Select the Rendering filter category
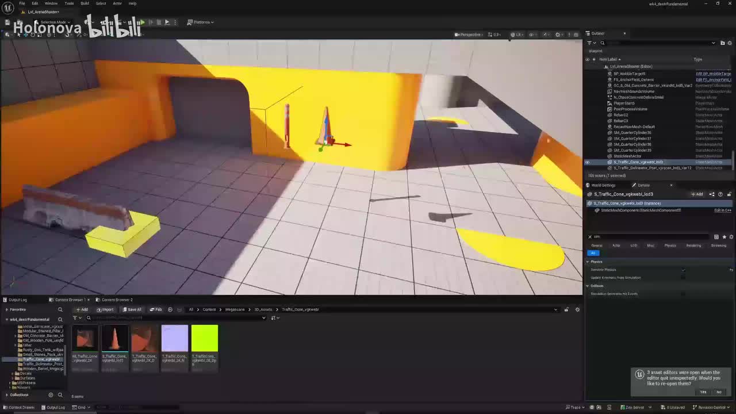This screenshot has height=414, width=736. click(x=693, y=246)
